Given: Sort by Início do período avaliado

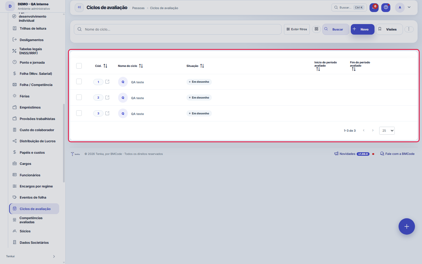Looking at the screenshot, I should pos(318,69).
